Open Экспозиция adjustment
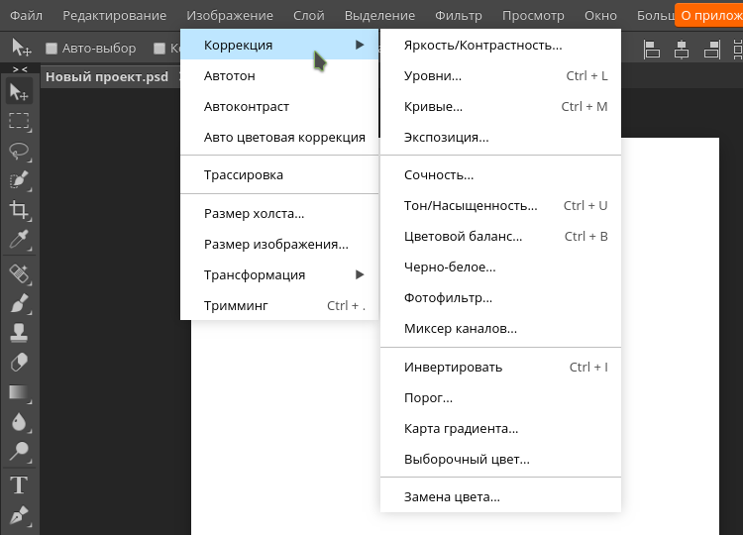743x535 pixels. coord(500,138)
